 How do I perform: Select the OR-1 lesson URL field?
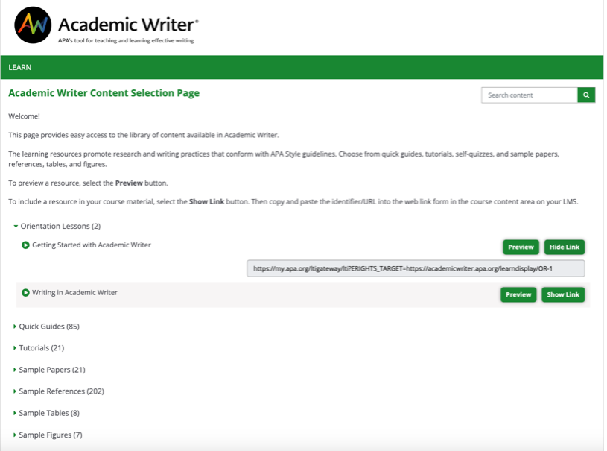point(416,268)
